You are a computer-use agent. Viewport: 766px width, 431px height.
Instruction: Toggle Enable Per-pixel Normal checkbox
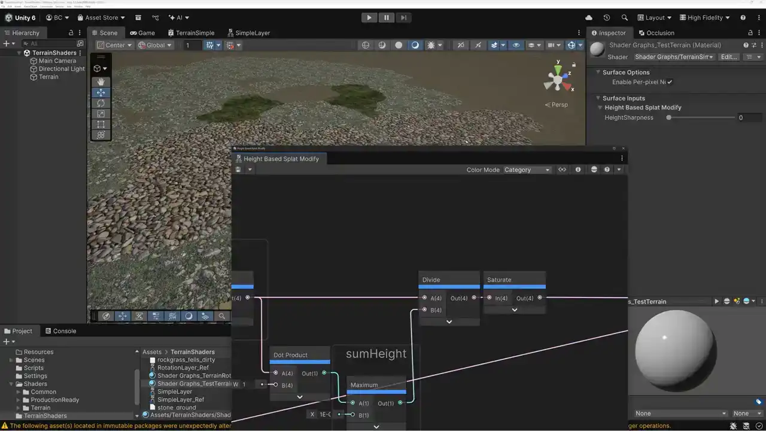tap(670, 82)
